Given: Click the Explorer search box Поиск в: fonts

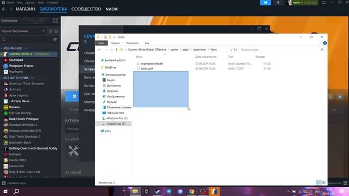Looking at the screenshot, I should 281,50.
